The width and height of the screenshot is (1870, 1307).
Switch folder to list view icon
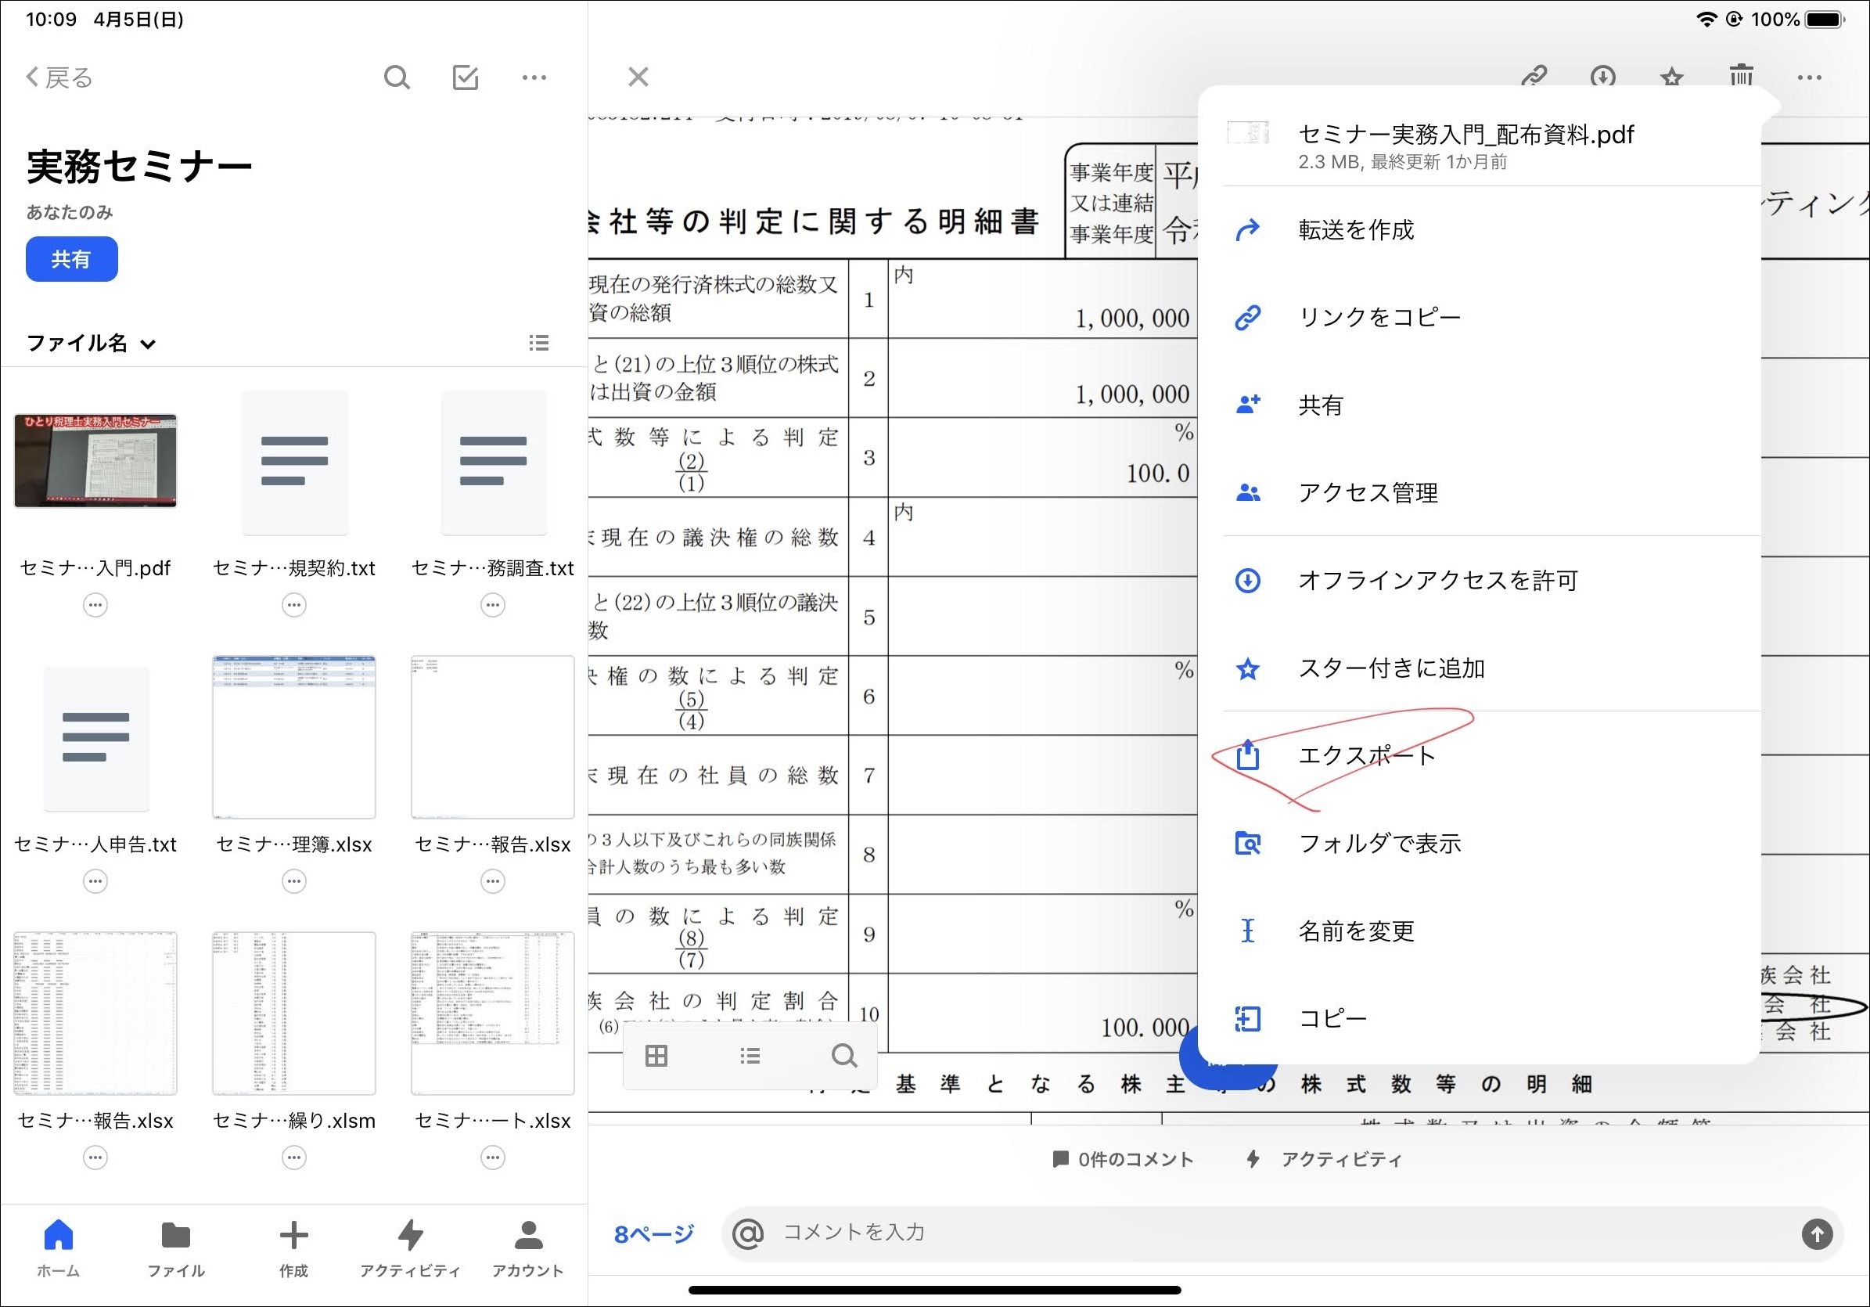[x=538, y=343]
